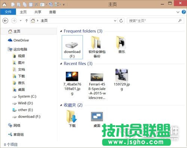Collapse the 收藏夹 group
Image resolution: width=187 pixels, height=148 pixels.
(61, 105)
